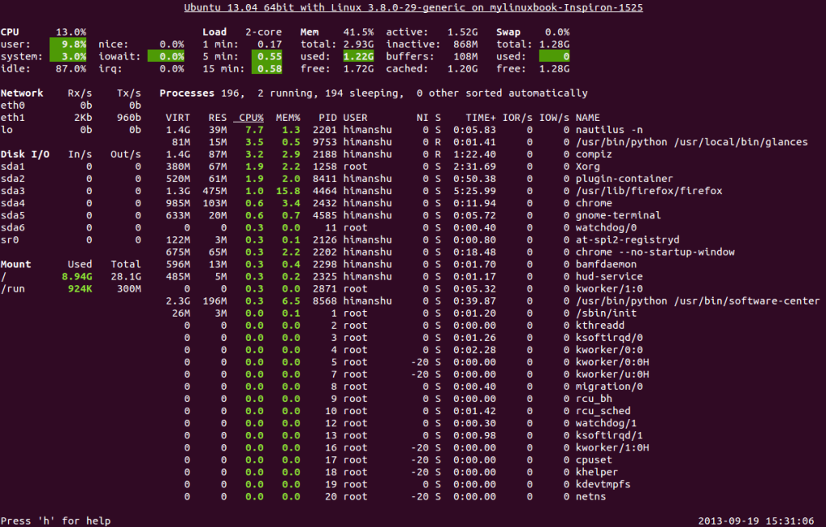The height and width of the screenshot is (527, 826).
Task: Click the NAME column header
Action: (587, 118)
